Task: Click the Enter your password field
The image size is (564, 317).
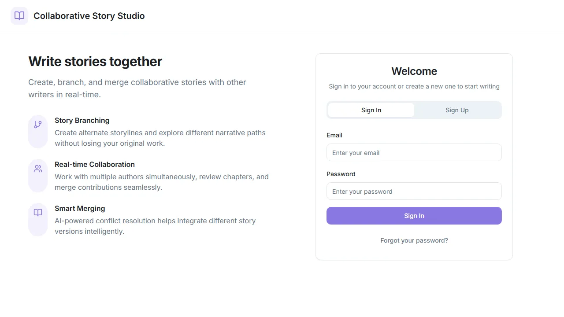Action: [414, 191]
